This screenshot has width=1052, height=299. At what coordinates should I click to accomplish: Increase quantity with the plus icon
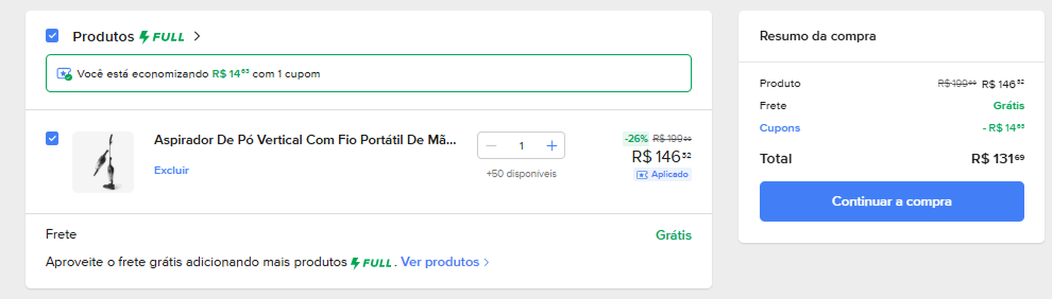point(551,146)
